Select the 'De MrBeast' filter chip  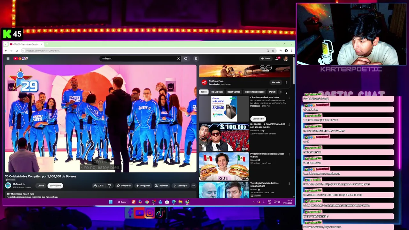coord(217,92)
